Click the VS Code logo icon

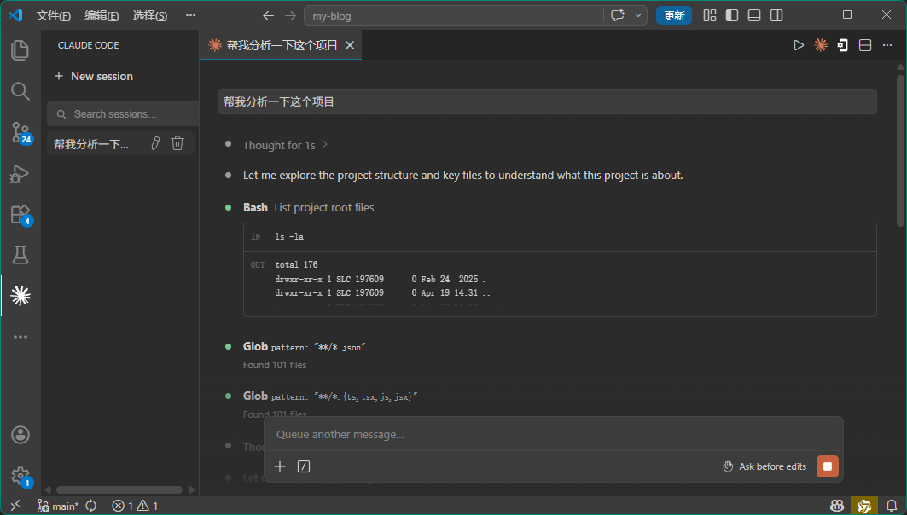click(x=15, y=15)
